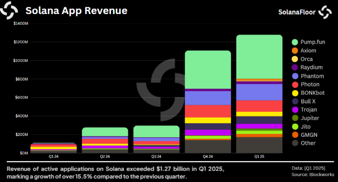Click the Phantom legend color dot
The height and width of the screenshot is (182, 338).
pyautogui.click(x=295, y=76)
